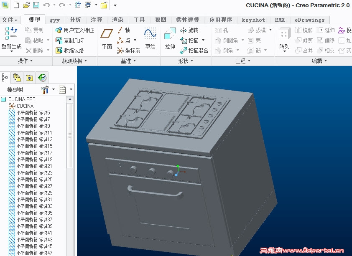Start the 草绘 (Sketch) tool
Image resolution: width=352 pixels, height=256 pixels.
pos(150,38)
